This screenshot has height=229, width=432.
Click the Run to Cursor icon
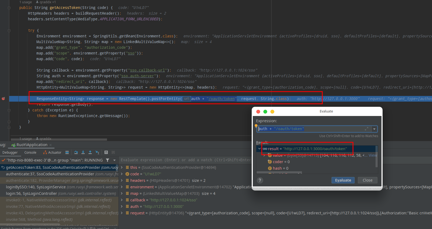point(97,152)
